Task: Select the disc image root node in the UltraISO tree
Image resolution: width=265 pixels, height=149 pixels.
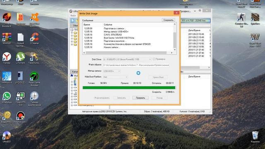Action: 74,29
